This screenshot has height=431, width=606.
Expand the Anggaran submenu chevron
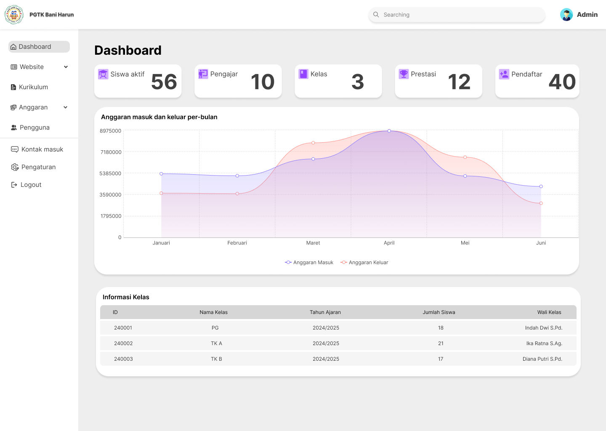coord(66,107)
